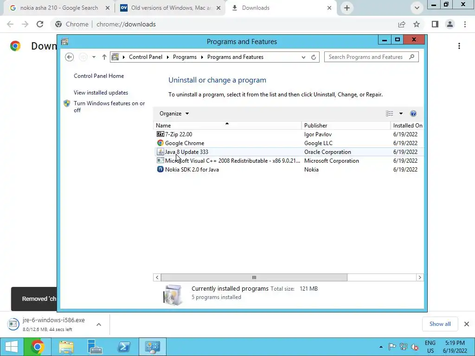Click the muted volume tray icon

[x=415, y=347]
